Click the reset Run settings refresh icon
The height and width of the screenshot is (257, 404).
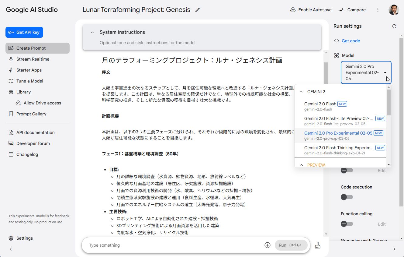point(394,26)
